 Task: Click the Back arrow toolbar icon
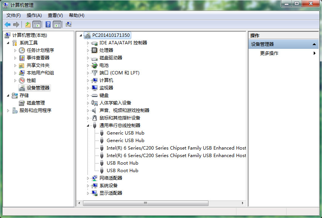(8, 25)
